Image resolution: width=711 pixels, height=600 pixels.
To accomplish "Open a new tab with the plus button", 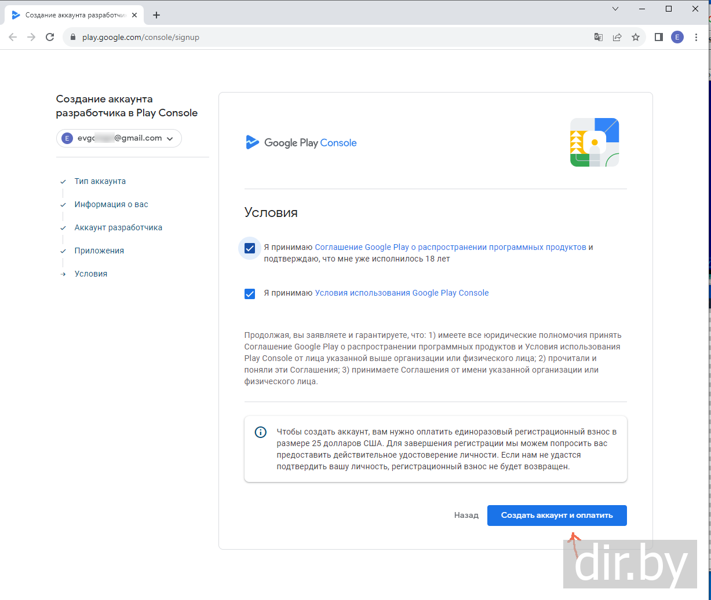I will coord(156,15).
